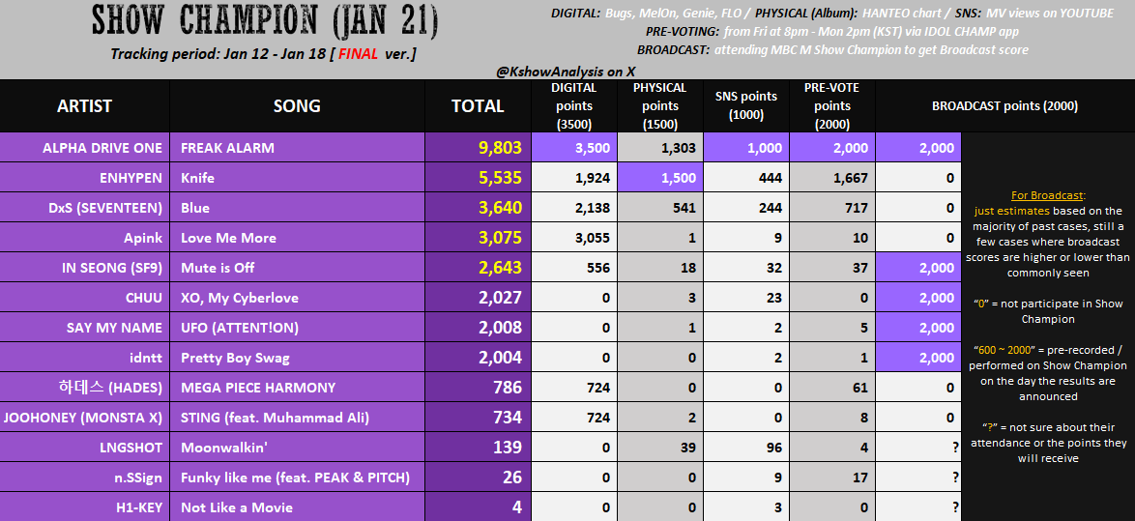This screenshot has height=521, width=1135.
Task: Select the SAY MY NAME artist cell
Action: [x=85, y=327]
